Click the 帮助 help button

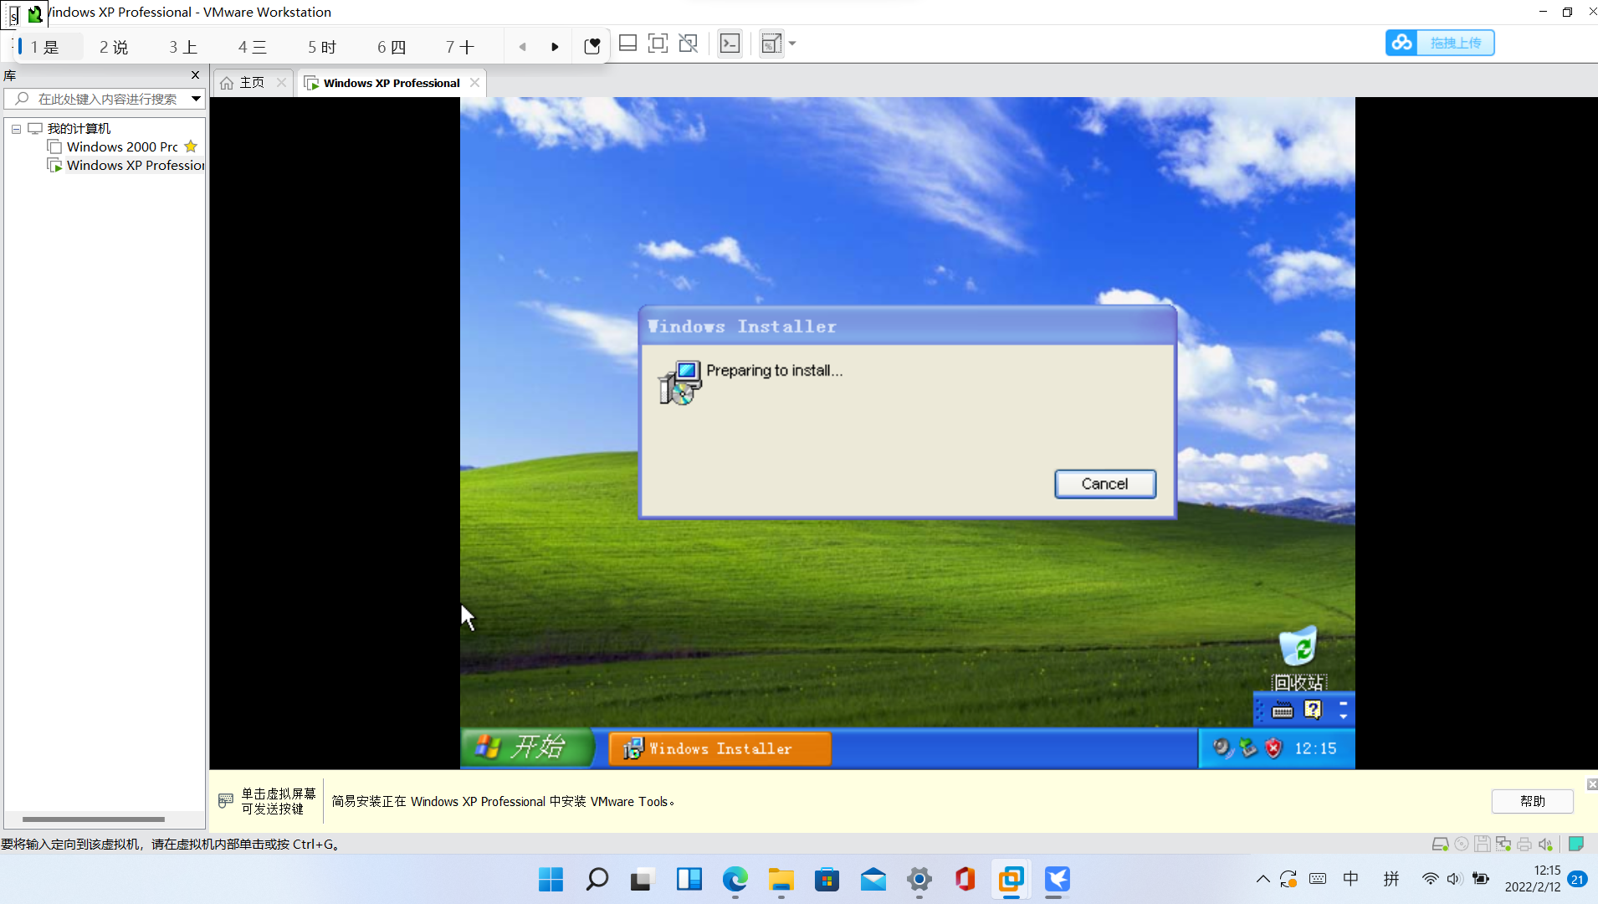(1532, 801)
